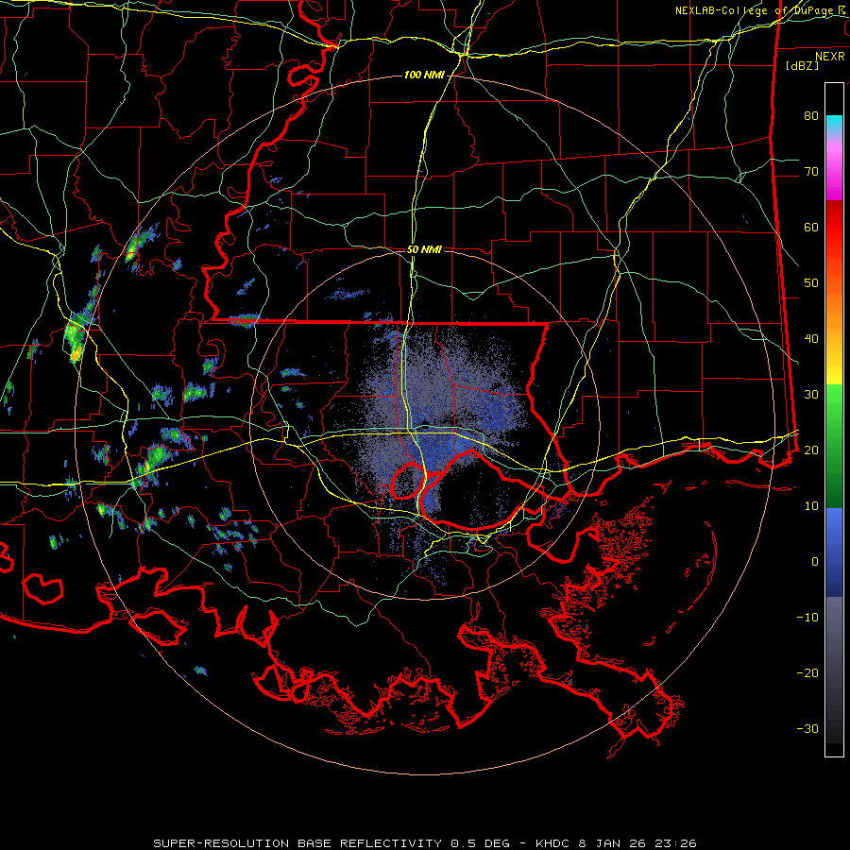Click the 0 value on the dBZ scale
850x850 pixels.
815,562
